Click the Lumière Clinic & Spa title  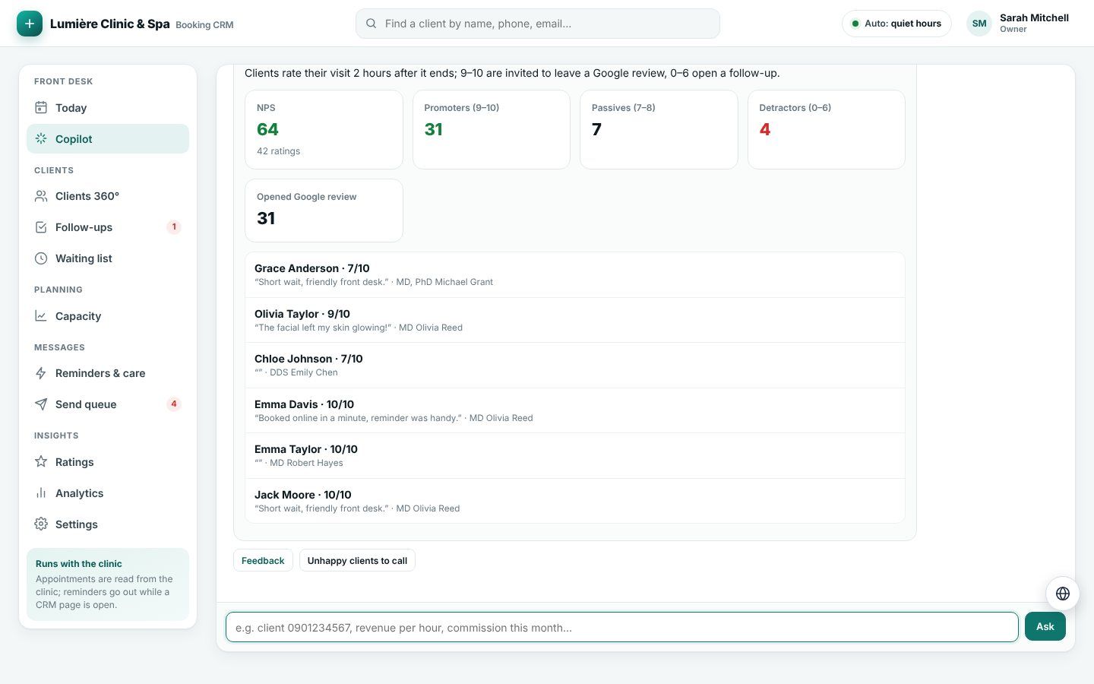(x=110, y=24)
